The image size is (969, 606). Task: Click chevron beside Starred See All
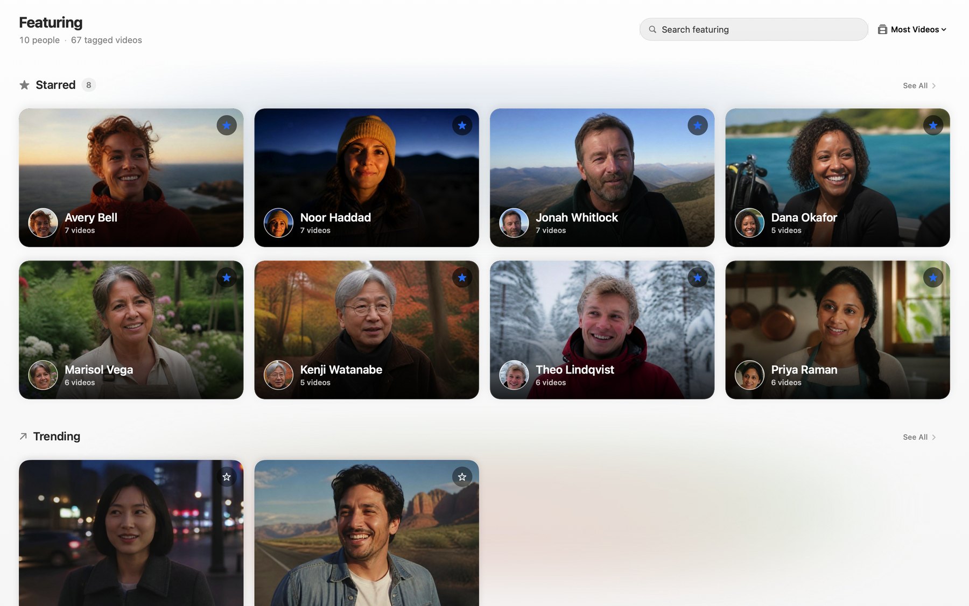[934, 86]
